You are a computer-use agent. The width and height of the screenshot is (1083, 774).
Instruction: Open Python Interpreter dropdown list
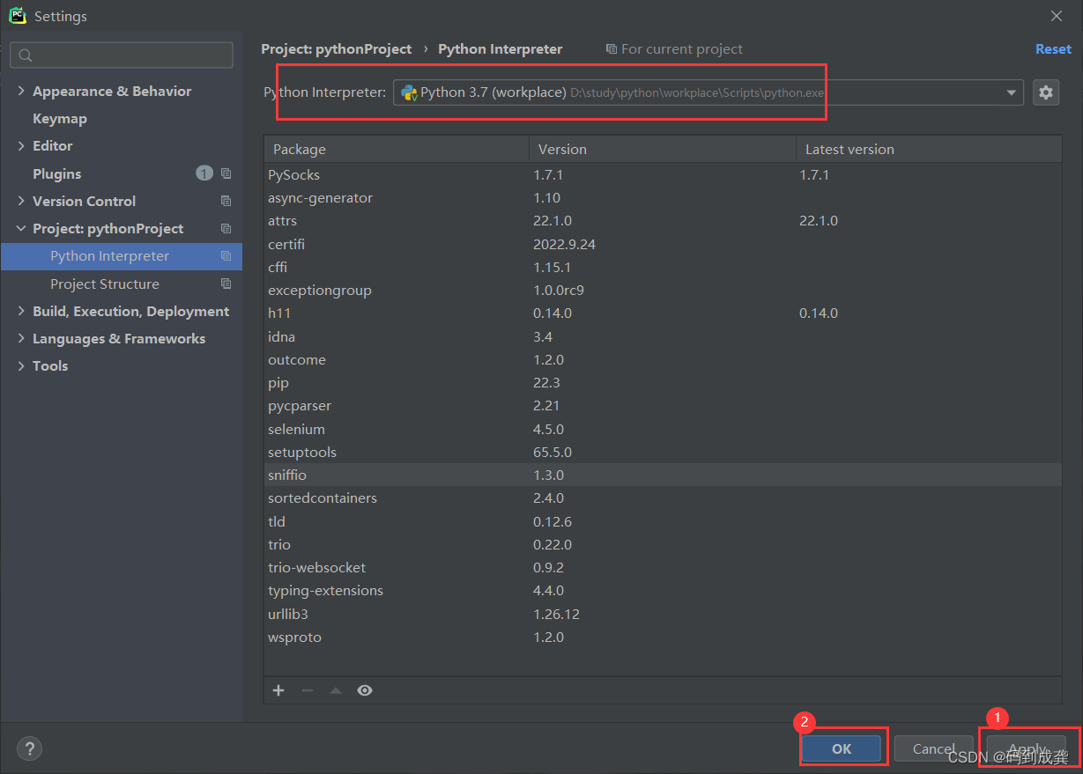tap(1012, 92)
